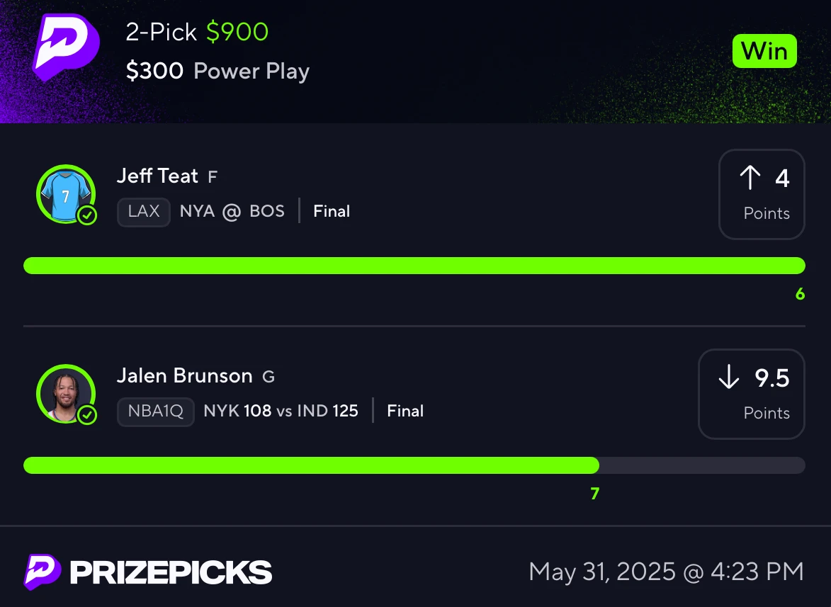Viewport: 831px width, 607px height.
Task: Click the PrizePicks purple logo at top
Action: [x=66, y=47]
